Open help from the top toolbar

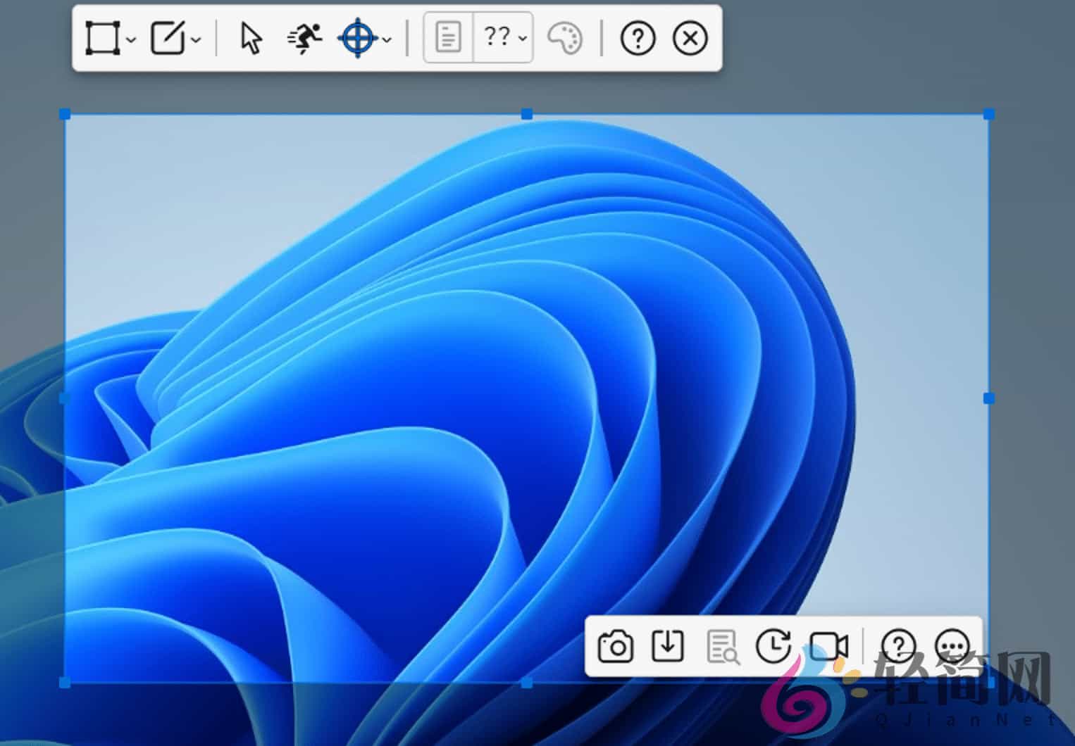click(x=638, y=38)
